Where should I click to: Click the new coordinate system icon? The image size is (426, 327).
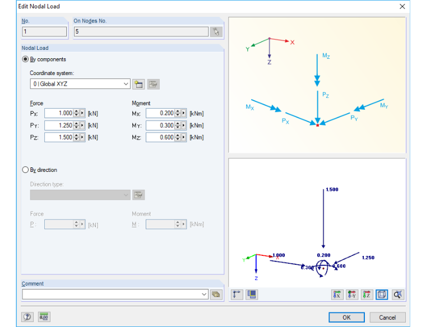[138, 84]
